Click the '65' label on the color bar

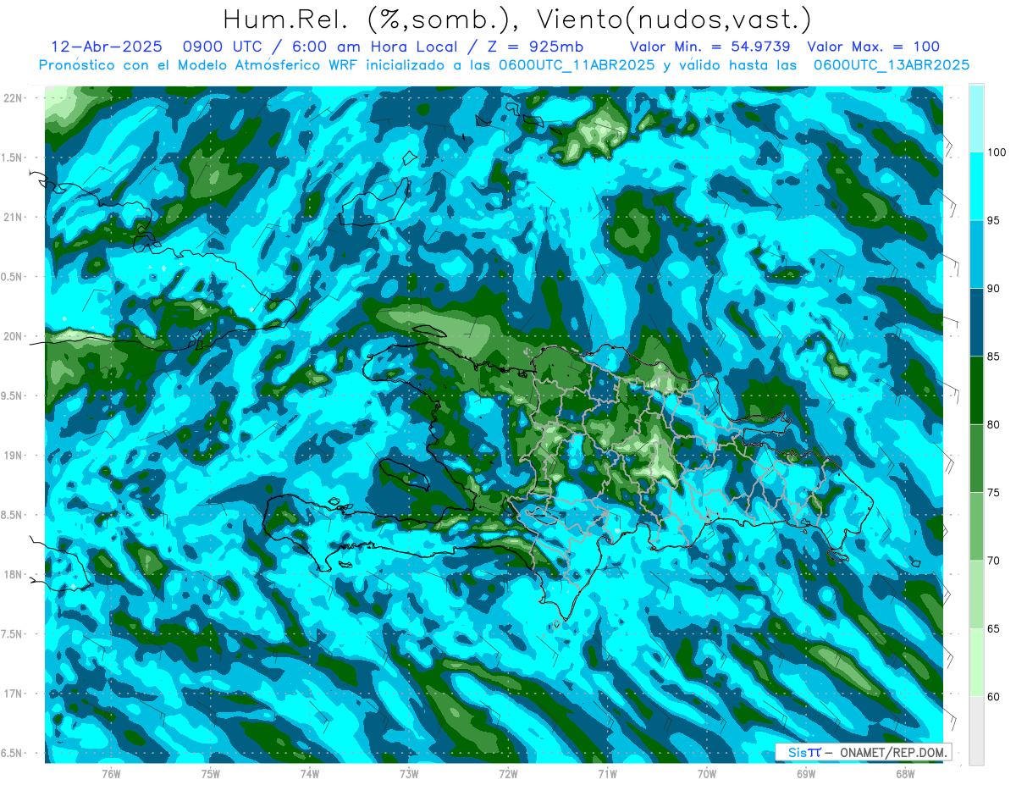pyautogui.click(x=995, y=628)
